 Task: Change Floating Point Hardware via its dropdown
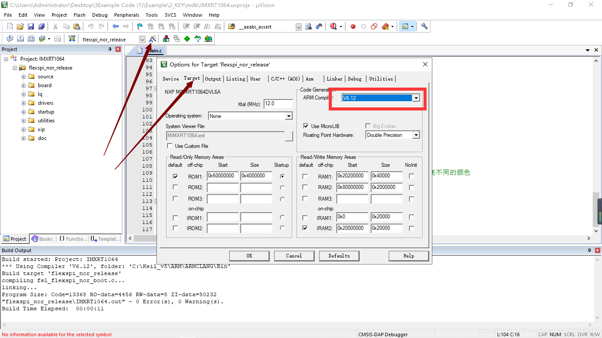416,135
